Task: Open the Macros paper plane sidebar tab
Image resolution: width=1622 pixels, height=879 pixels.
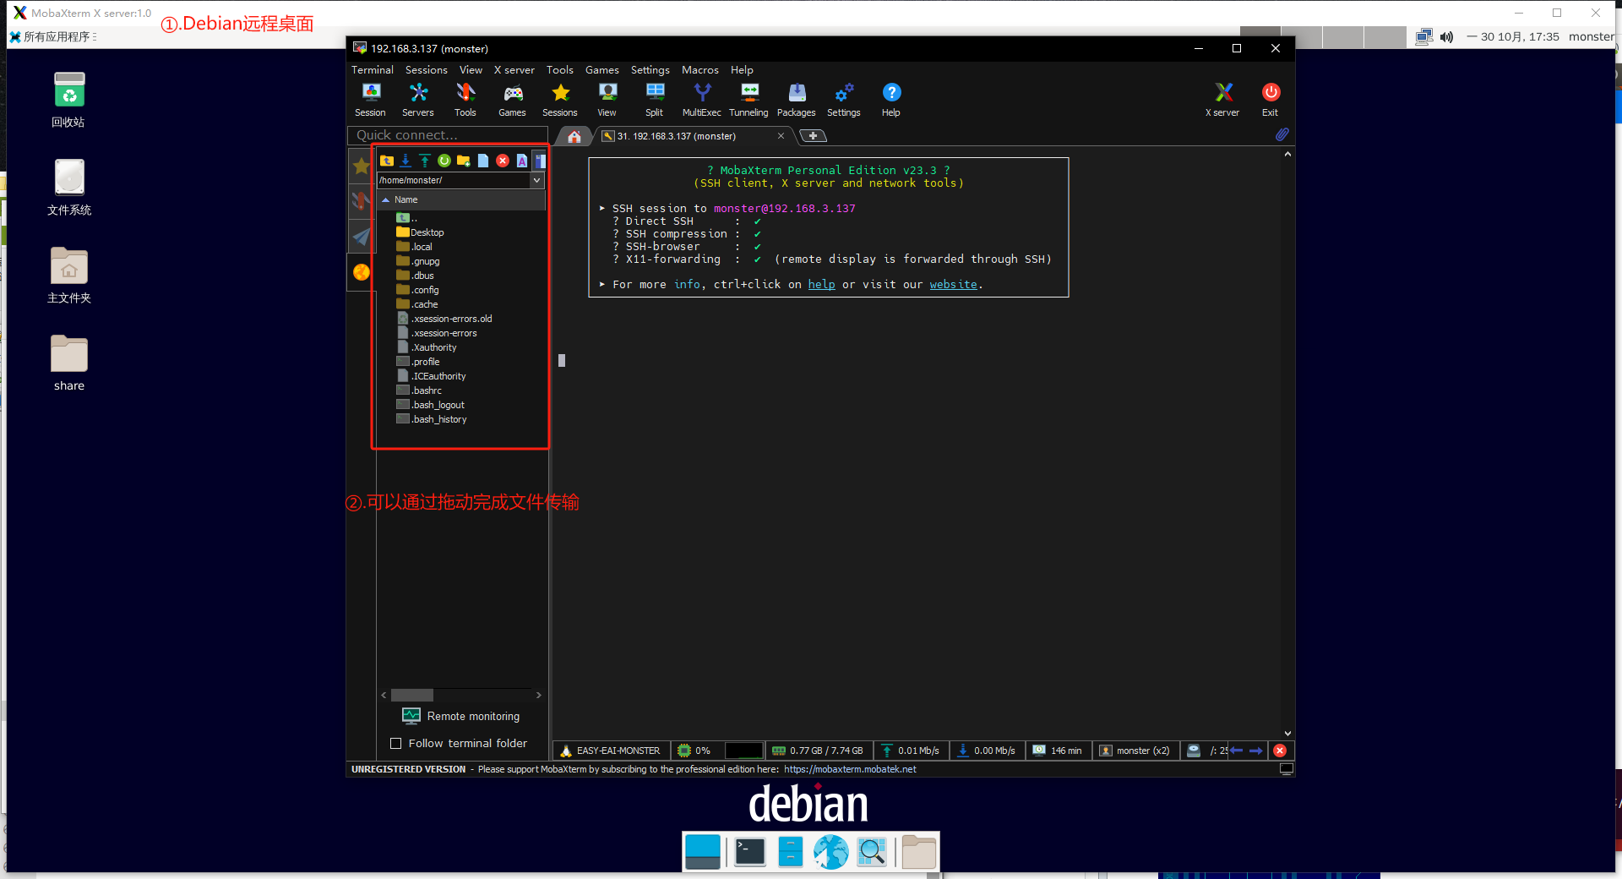Action: click(x=362, y=237)
